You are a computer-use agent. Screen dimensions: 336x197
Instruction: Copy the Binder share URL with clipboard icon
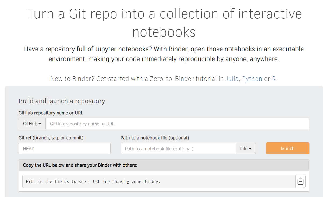(x=300, y=181)
